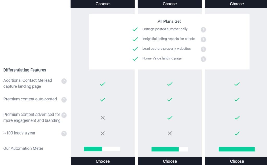267x165 pixels.
Task: Click third plan's checkmark for ~100 leads
Action: click(237, 133)
